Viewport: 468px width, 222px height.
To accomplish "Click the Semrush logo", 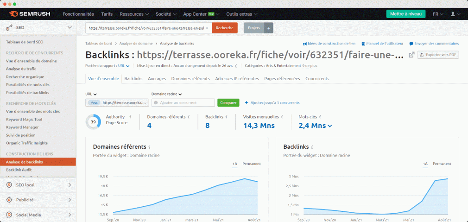I will pos(30,14).
